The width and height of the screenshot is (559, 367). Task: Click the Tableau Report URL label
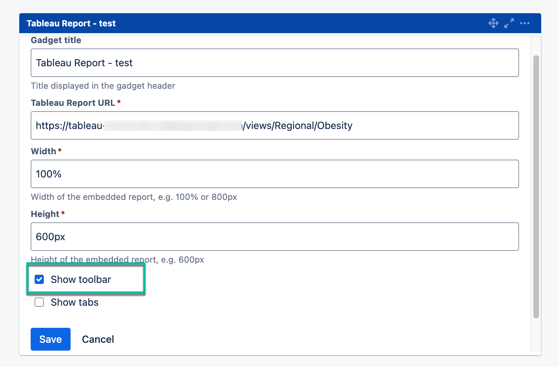(x=73, y=103)
